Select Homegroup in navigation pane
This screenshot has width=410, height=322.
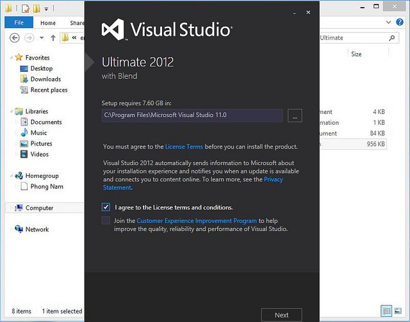[42, 176]
